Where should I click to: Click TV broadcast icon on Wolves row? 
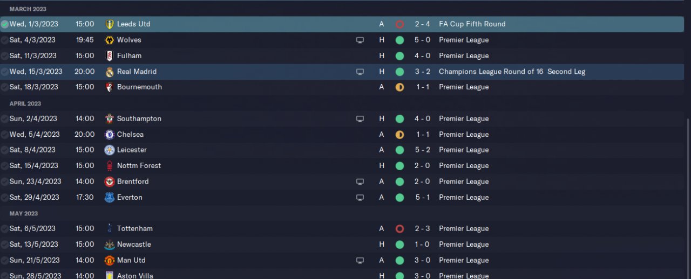click(x=360, y=40)
